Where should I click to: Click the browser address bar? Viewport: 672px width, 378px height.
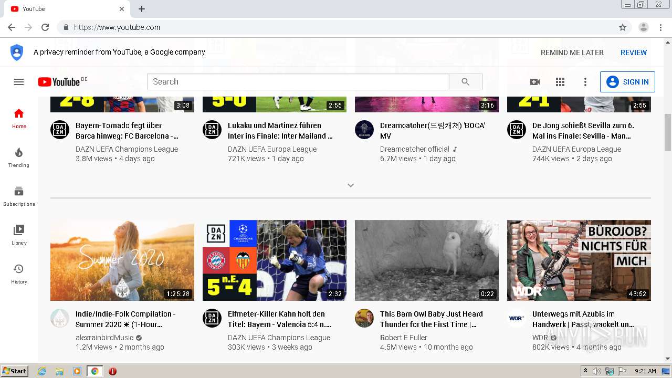coord(336,27)
